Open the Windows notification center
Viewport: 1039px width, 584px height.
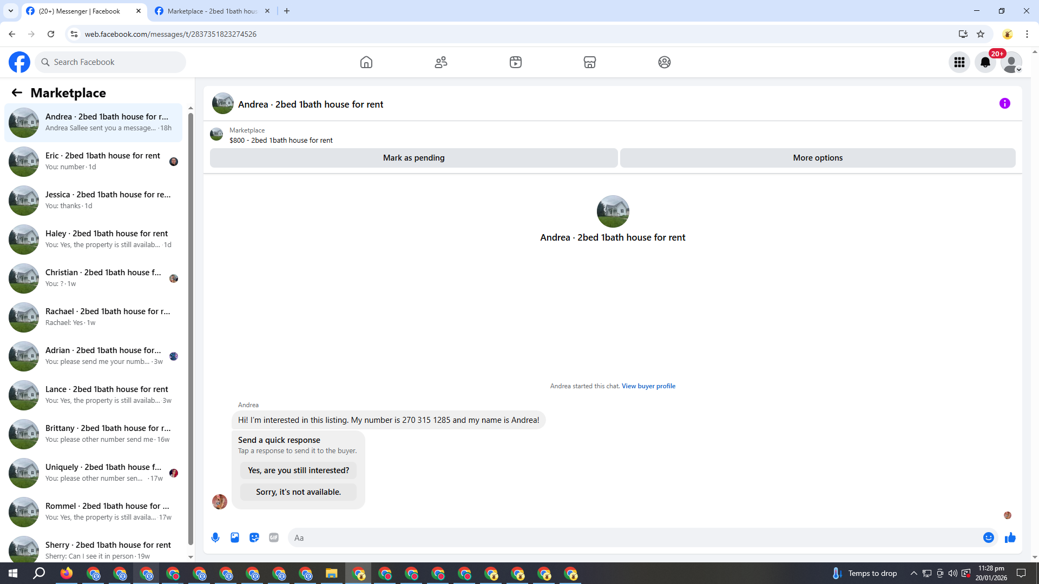1021,573
